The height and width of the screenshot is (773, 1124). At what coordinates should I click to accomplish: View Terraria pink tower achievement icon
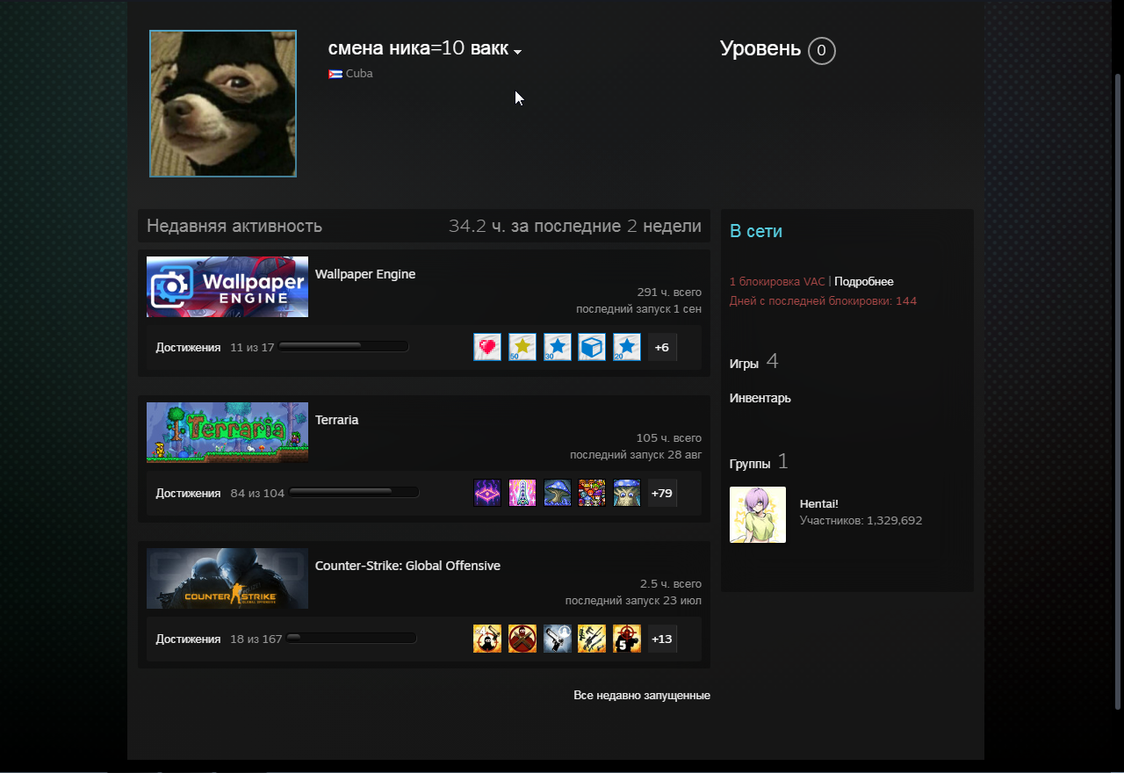pyautogui.click(x=522, y=493)
